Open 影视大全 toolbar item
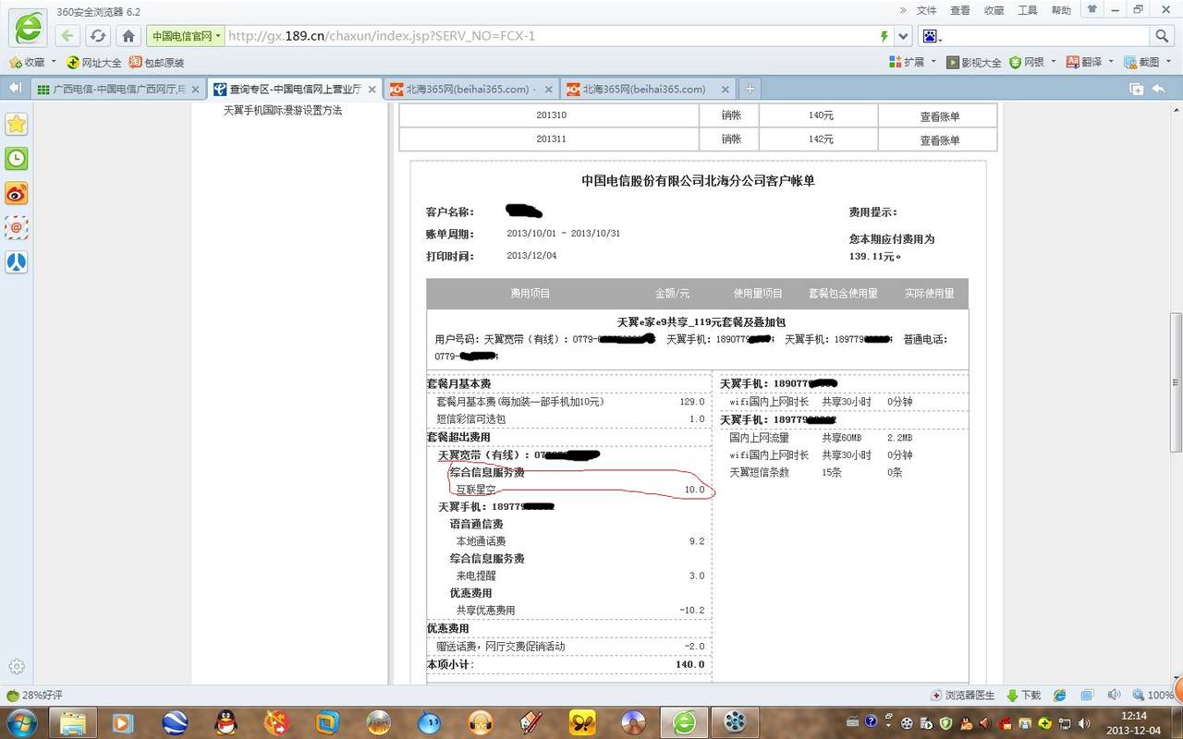The image size is (1183, 739). 973,62
